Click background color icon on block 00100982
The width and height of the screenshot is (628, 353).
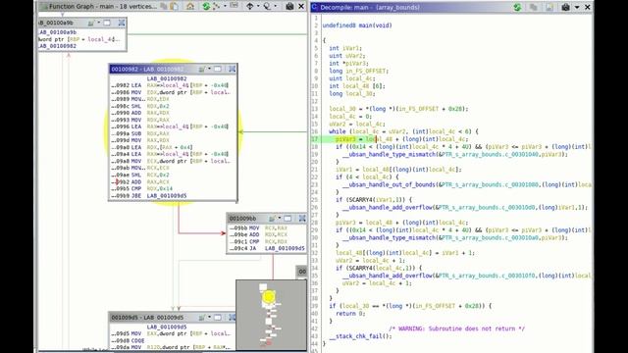coord(202,70)
